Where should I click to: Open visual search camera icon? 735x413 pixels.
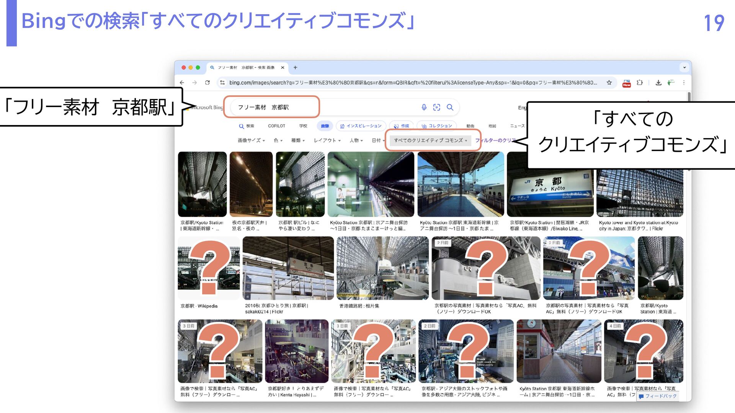click(x=436, y=107)
